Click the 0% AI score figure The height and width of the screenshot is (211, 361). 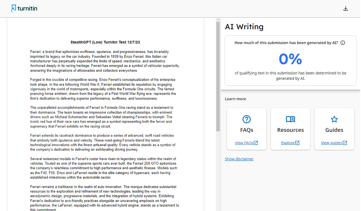290,59
